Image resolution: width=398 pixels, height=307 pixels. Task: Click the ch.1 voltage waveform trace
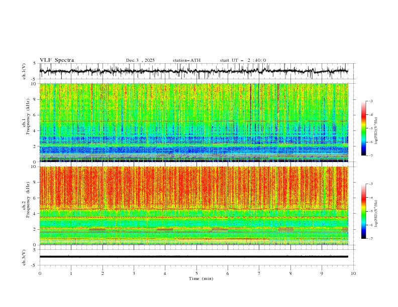193,71
